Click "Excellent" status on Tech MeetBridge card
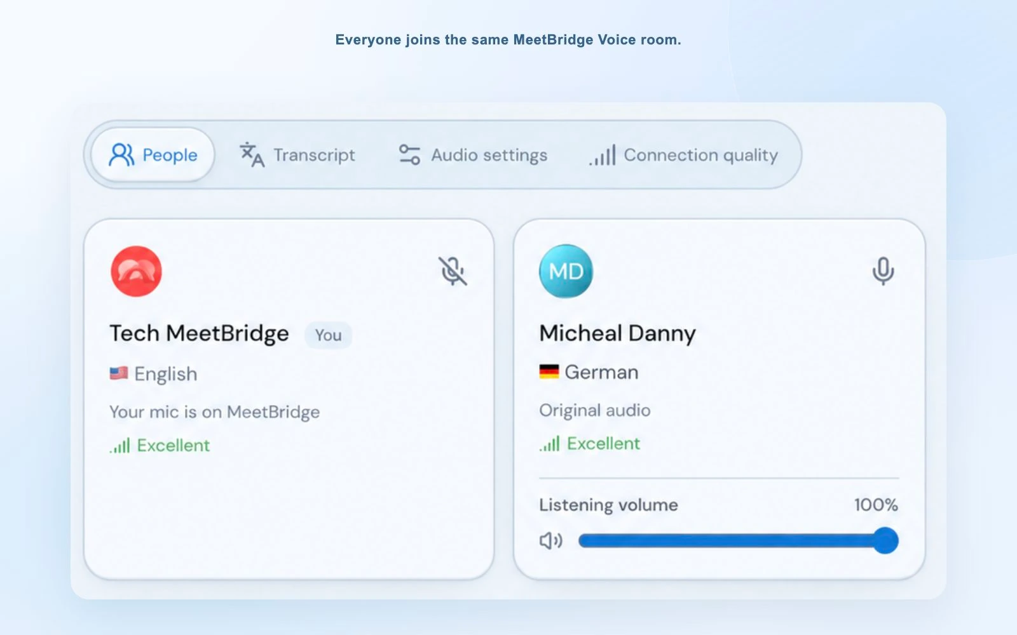Image resolution: width=1017 pixels, height=635 pixels. pos(174,445)
